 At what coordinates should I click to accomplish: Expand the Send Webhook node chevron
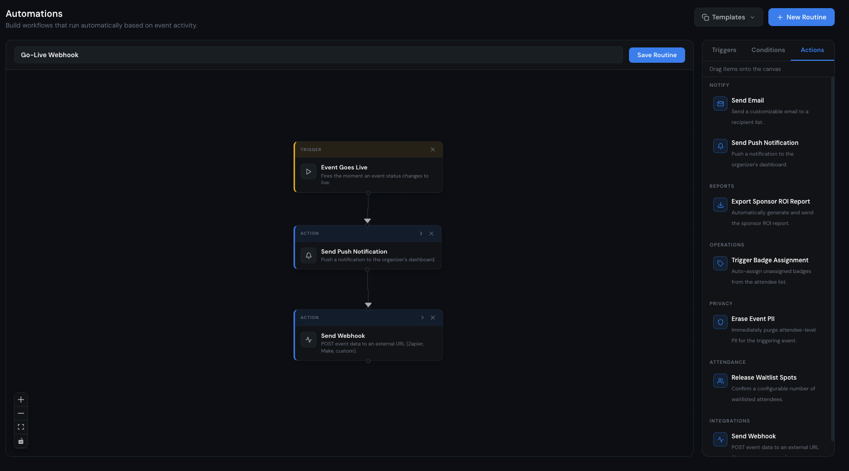423,317
